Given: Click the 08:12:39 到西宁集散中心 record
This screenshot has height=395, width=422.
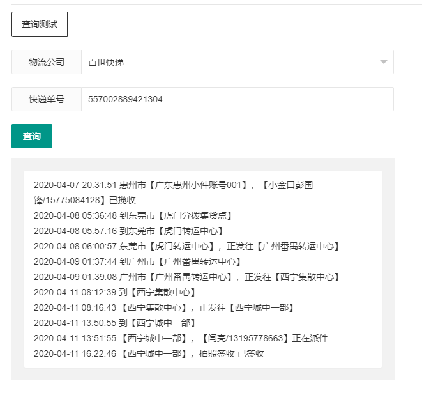Looking at the screenshot, I should coord(115,292).
